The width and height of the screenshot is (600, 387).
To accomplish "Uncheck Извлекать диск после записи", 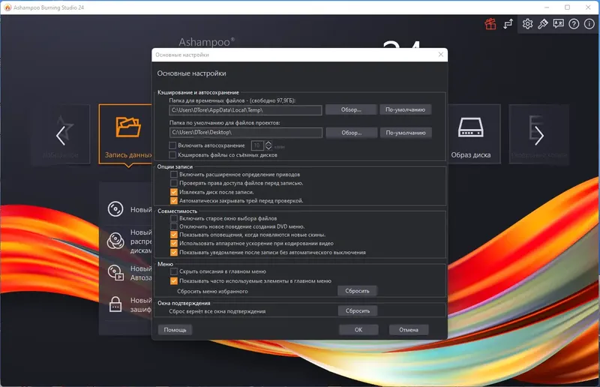I will (174, 192).
